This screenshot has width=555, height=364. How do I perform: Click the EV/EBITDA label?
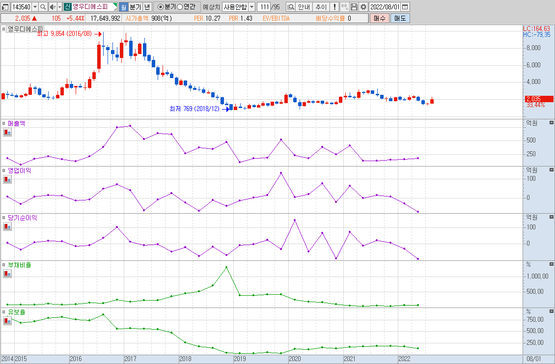pos(276,18)
